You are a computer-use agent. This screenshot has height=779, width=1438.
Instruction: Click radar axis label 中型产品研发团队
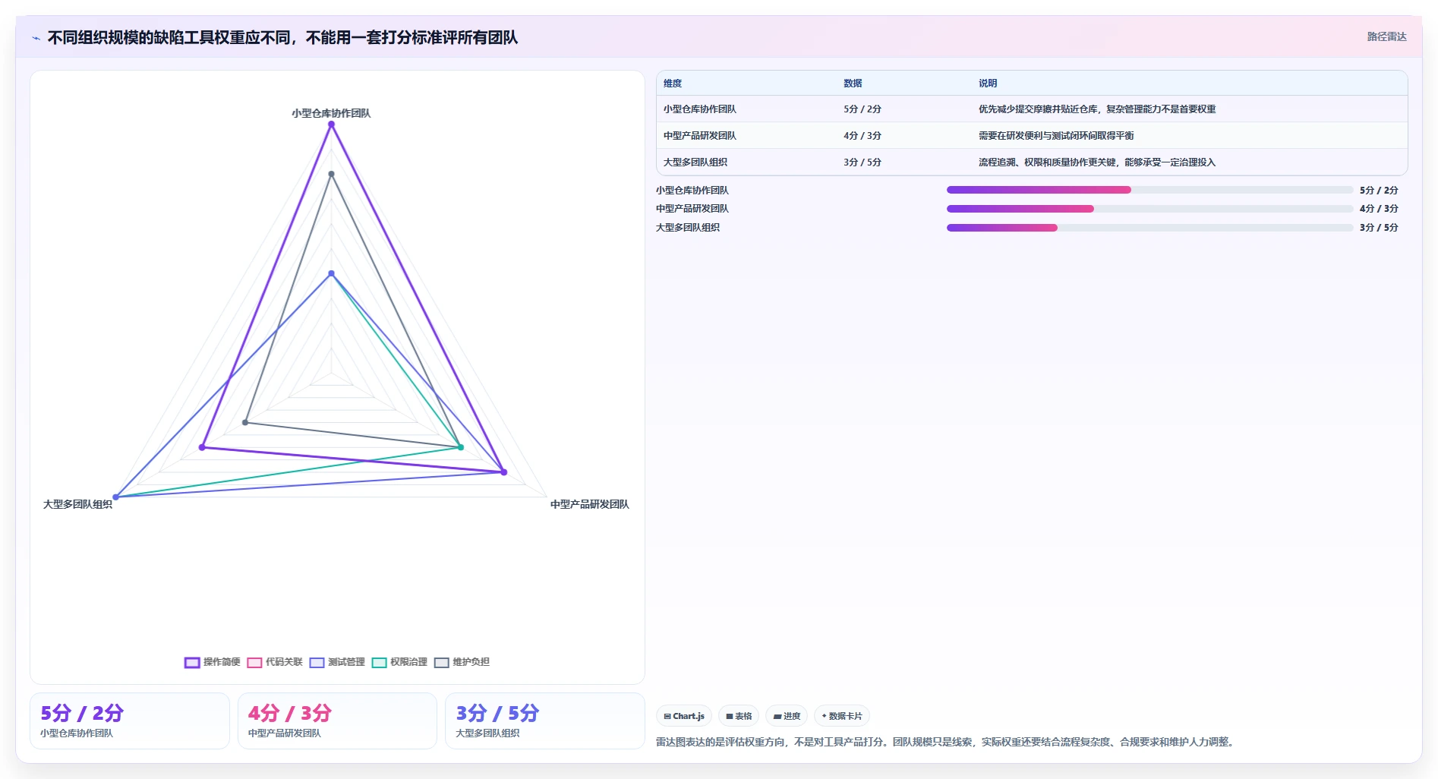(590, 504)
